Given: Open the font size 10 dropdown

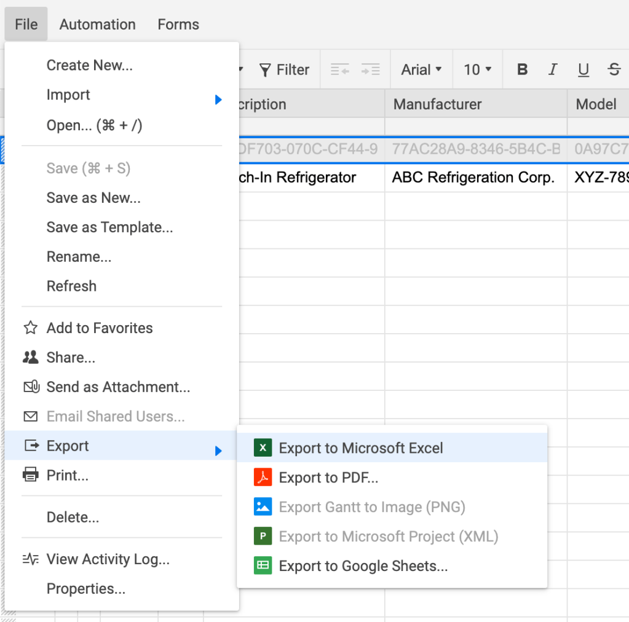Looking at the screenshot, I should point(478,69).
